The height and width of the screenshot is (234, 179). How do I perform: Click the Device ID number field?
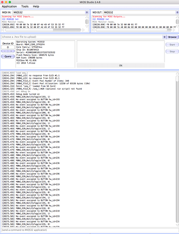click(8, 47)
